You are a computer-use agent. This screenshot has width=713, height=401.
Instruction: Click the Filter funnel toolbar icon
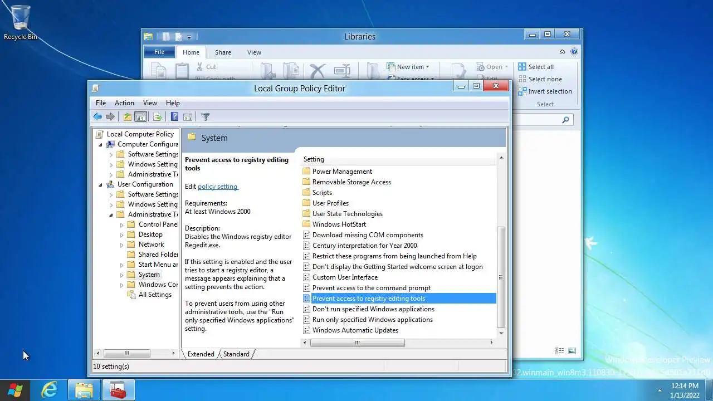[205, 117]
